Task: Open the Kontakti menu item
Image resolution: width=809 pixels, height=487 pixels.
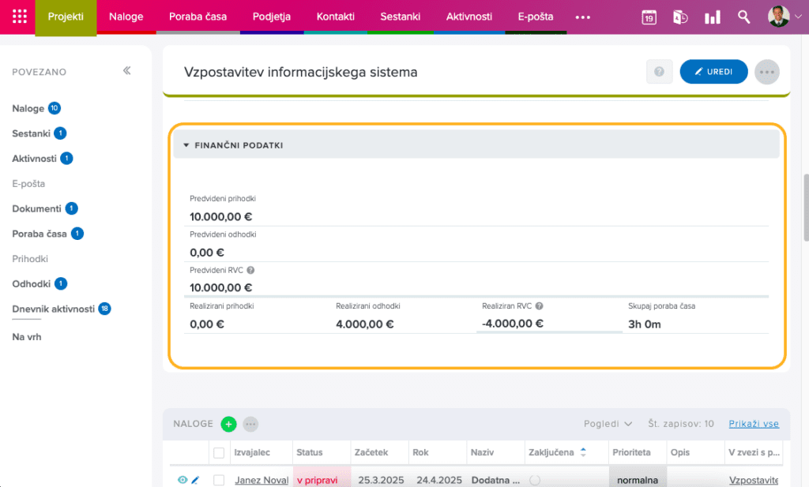Action: coord(335,16)
